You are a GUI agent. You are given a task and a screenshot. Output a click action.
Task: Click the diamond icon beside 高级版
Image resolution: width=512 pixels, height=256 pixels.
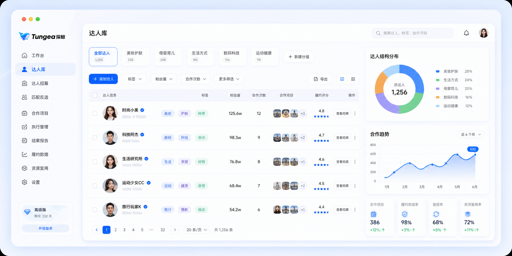click(x=27, y=212)
